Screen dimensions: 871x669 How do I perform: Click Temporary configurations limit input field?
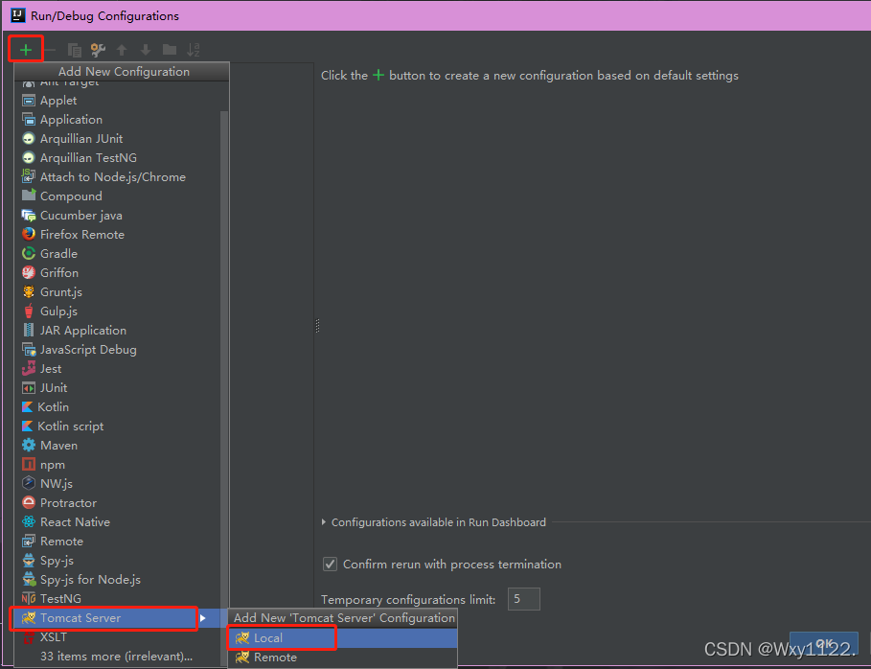pyautogui.click(x=523, y=599)
